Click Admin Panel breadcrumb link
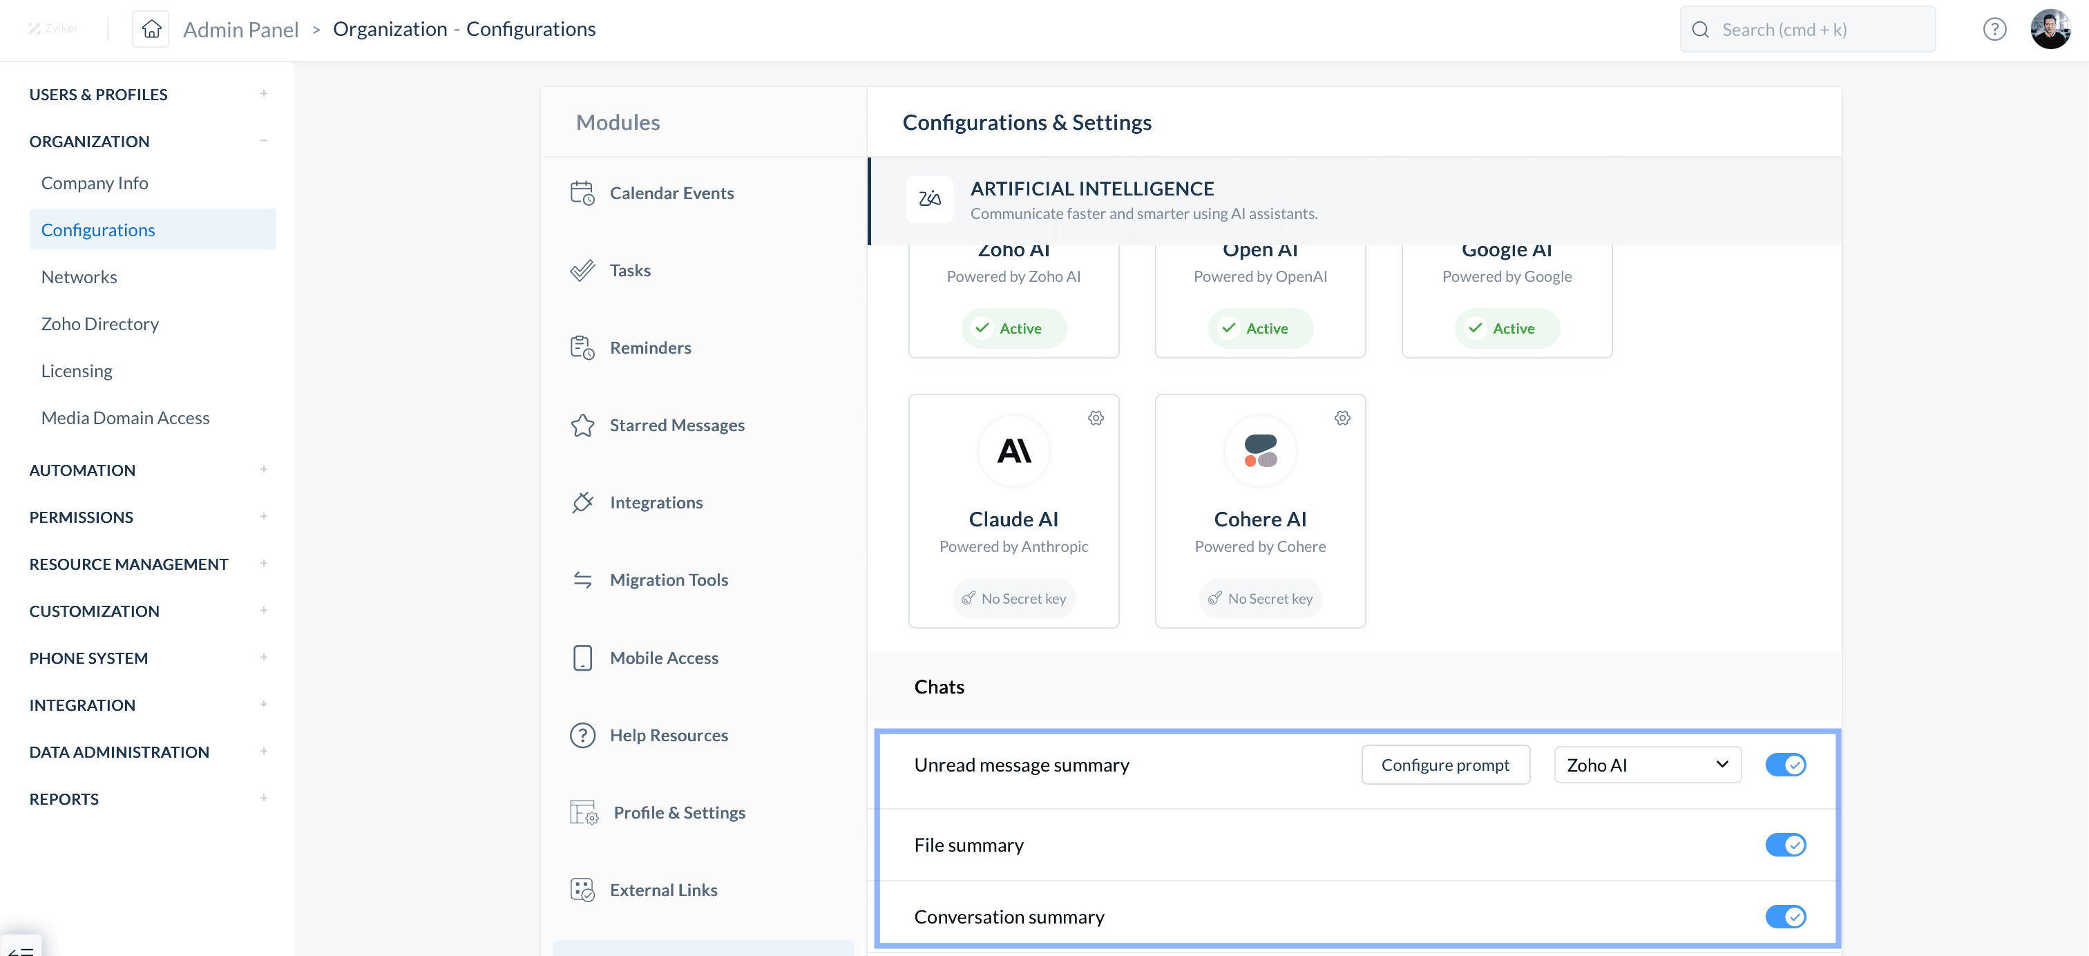 tap(241, 30)
